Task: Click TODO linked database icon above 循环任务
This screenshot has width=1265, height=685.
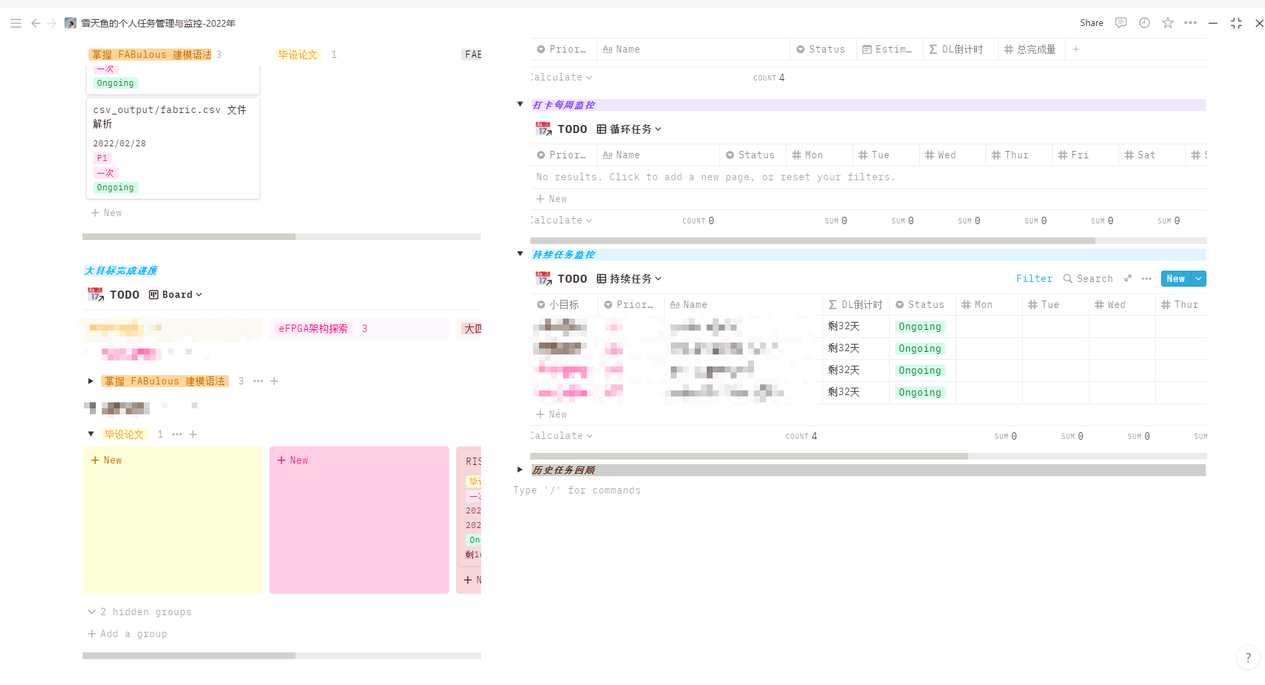Action: [544, 129]
